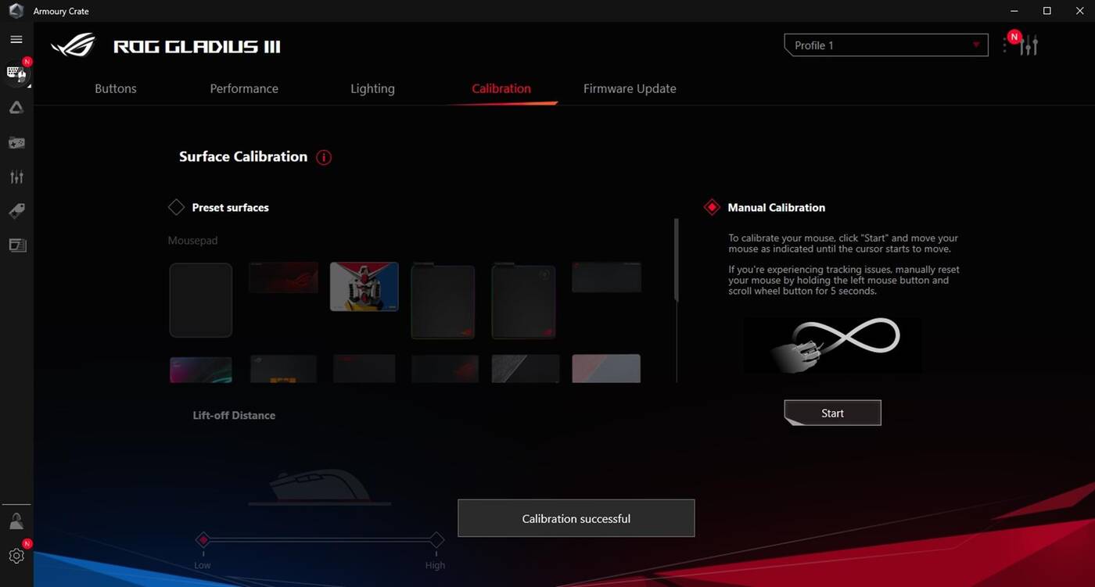
Task: Select the Manual Calibration option
Action: [x=712, y=207]
